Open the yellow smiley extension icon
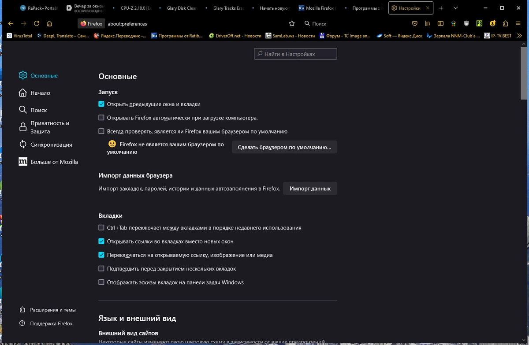 tap(492, 23)
